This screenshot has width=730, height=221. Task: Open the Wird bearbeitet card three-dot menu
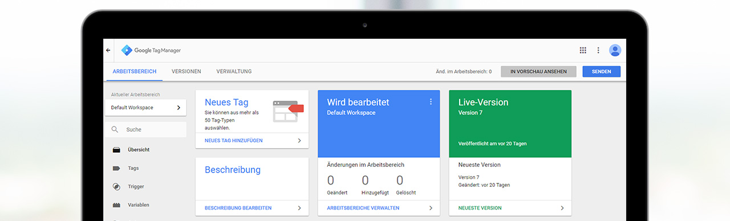[431, 102]
